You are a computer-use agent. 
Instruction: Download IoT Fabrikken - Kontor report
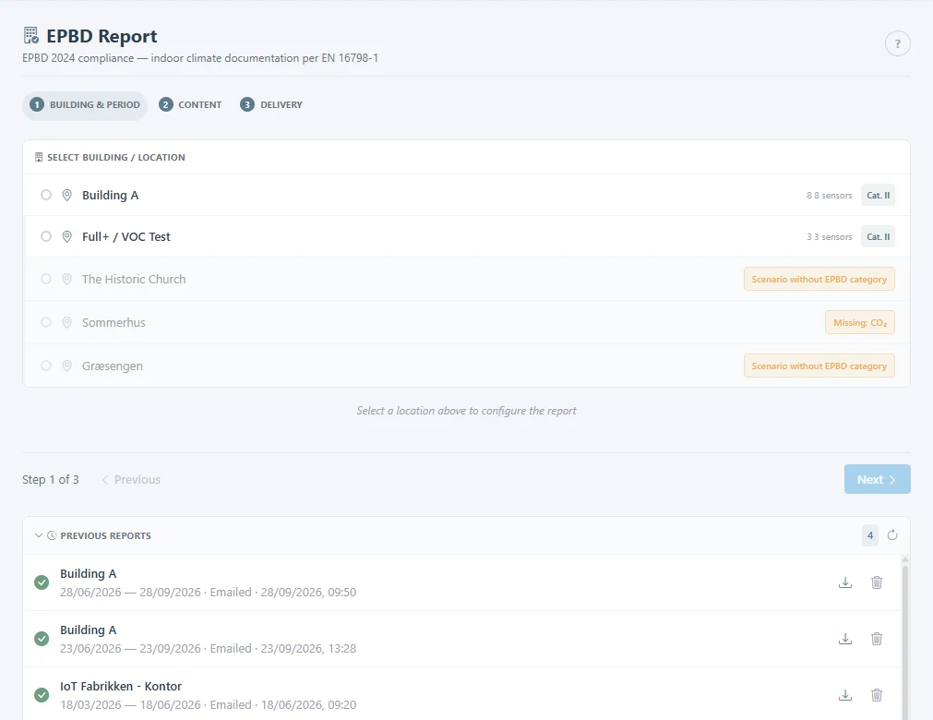(845, 695)
